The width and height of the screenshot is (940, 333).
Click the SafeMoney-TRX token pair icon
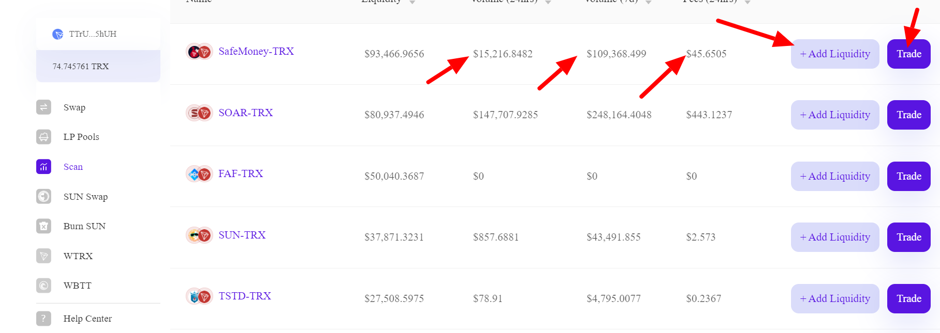pyautogui.click(x=199, y=52)
